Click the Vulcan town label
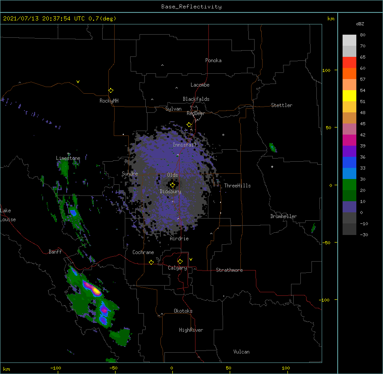383x374 pixels. coord(241,352)
